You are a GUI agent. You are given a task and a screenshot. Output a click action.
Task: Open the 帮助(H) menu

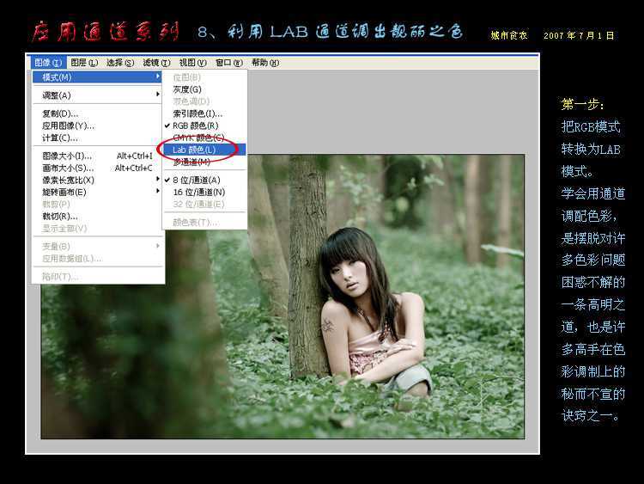coord(265,63)
